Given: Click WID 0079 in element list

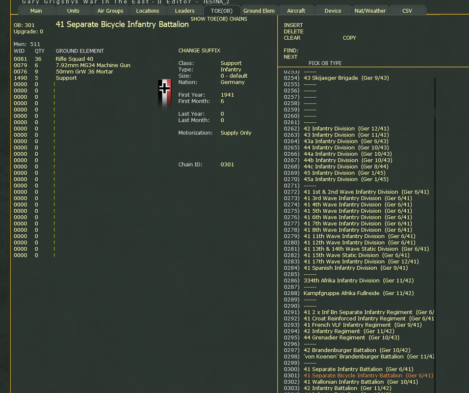Looking at the screenshot, I should tap(20, 65).
